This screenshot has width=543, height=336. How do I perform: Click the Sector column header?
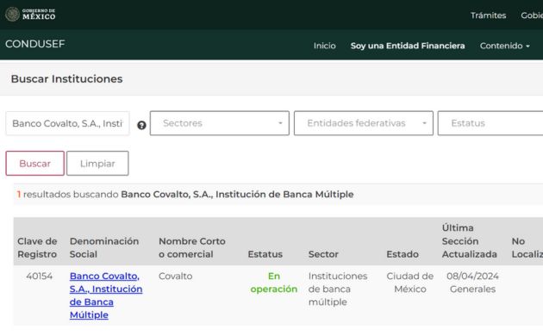tap(323, 254)
